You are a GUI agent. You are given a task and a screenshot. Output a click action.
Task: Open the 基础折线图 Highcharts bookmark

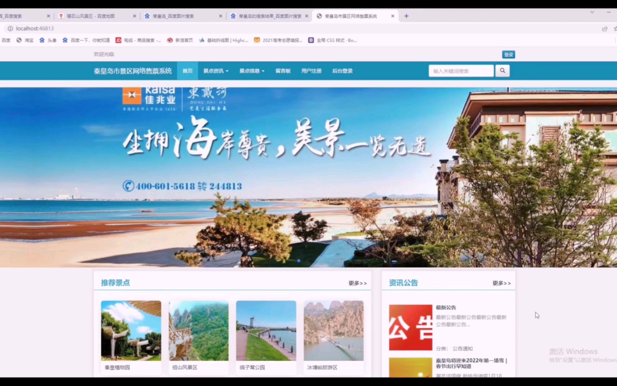tap(224, 40)
